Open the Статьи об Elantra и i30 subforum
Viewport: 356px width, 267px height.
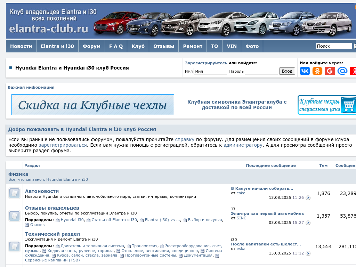click(x=114, y=220)
